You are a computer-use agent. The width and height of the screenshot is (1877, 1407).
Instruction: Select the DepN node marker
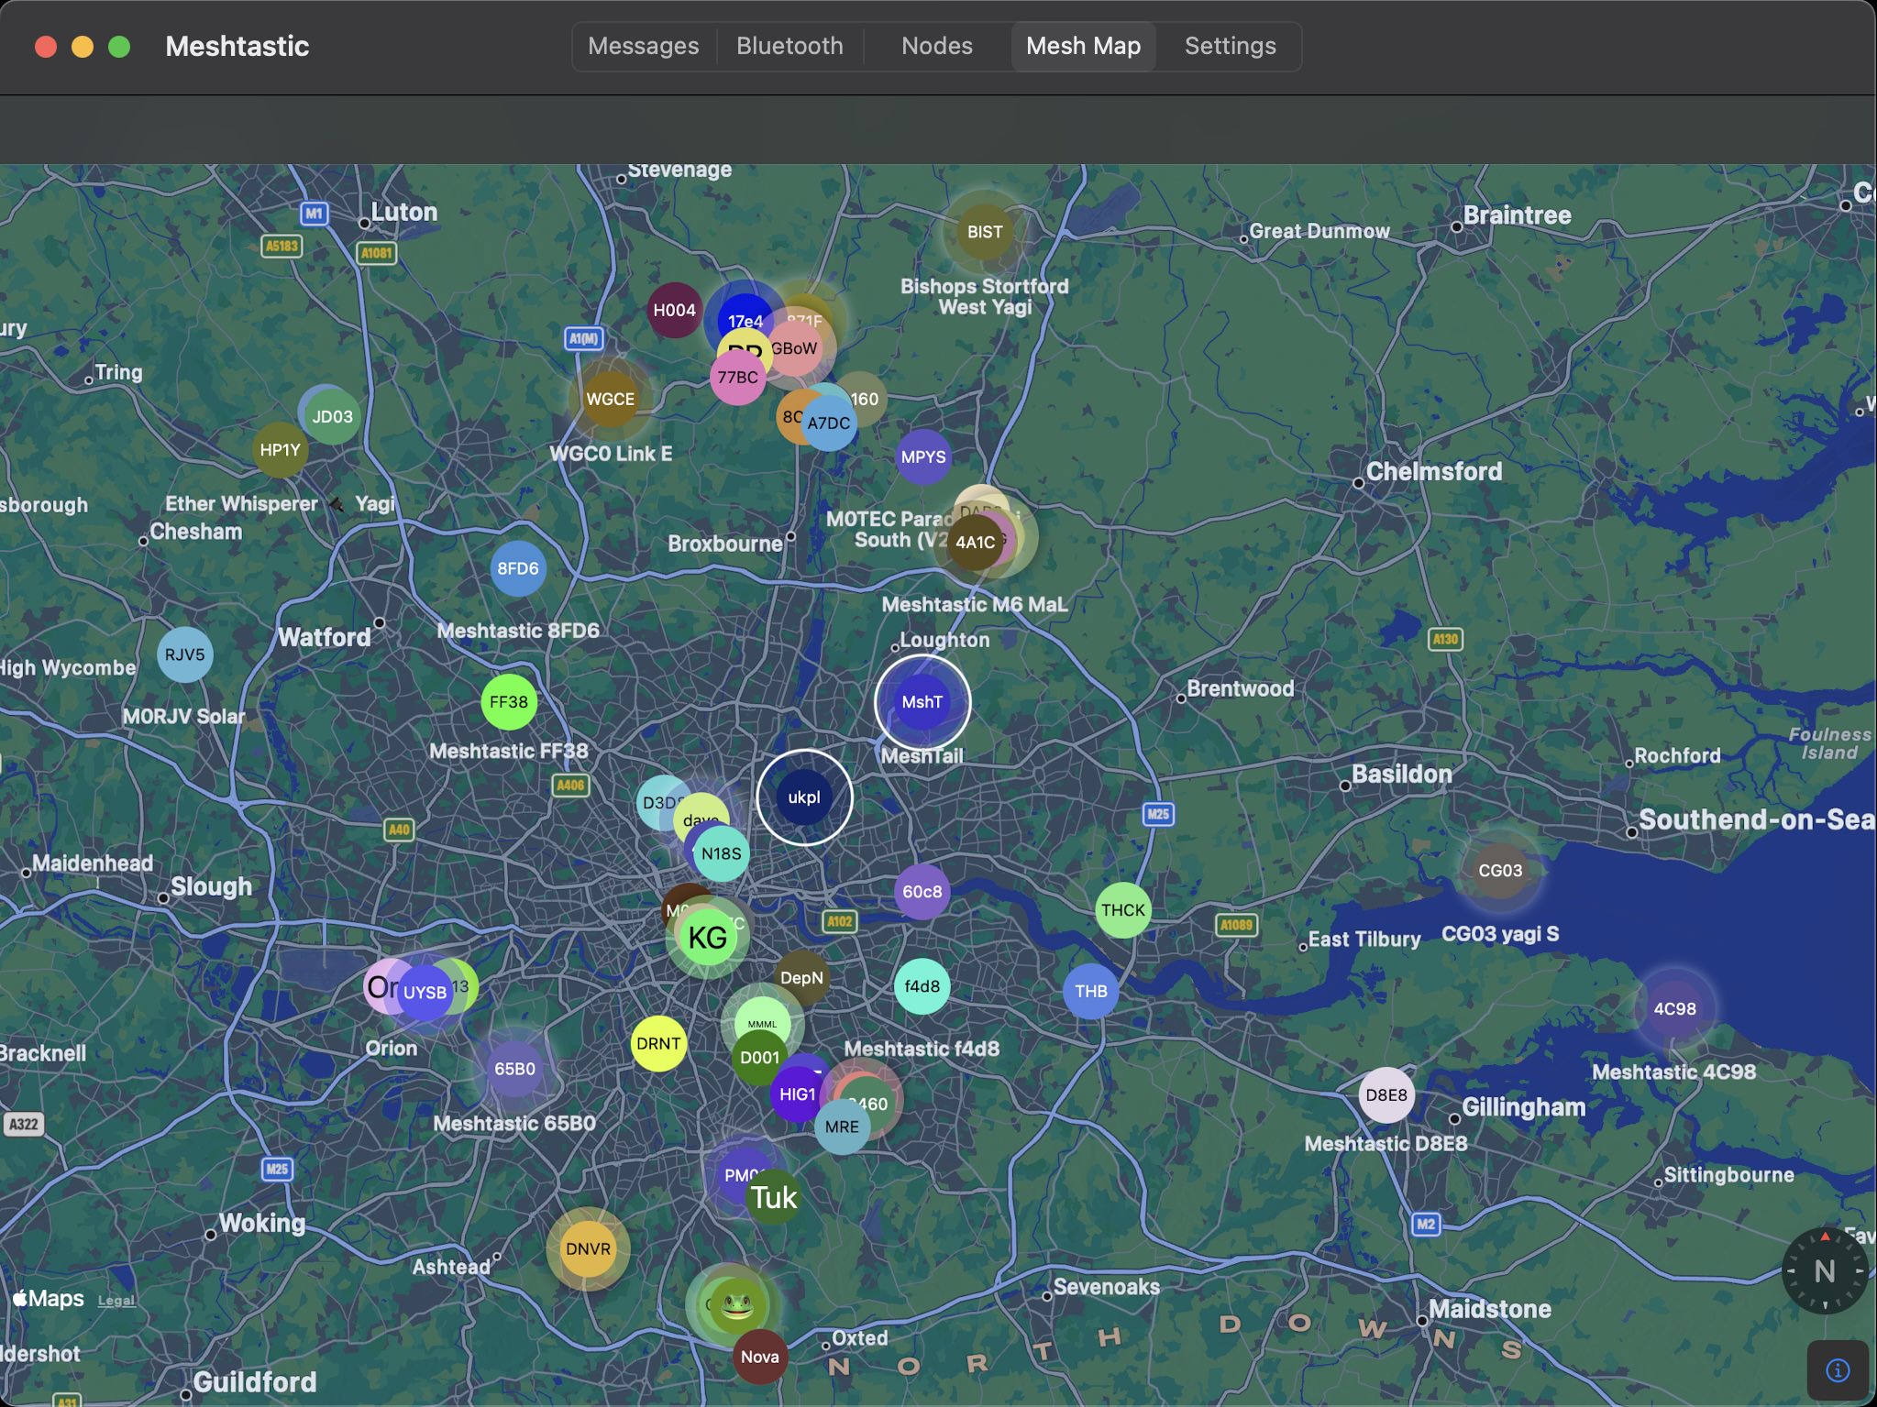(x=801, y=978)
